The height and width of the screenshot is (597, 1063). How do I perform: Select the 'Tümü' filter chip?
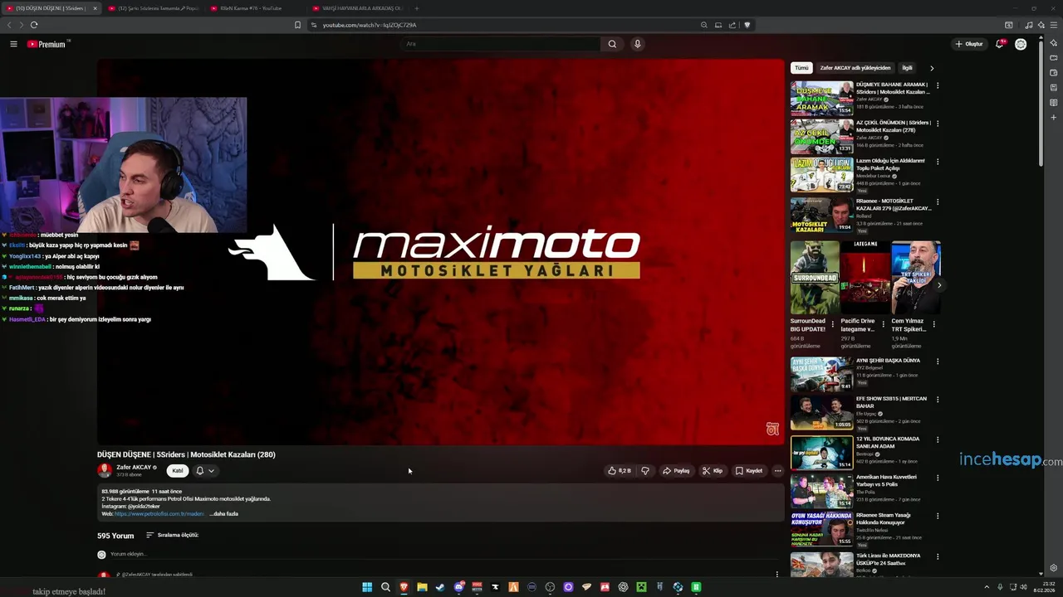[x=801, y=68]
